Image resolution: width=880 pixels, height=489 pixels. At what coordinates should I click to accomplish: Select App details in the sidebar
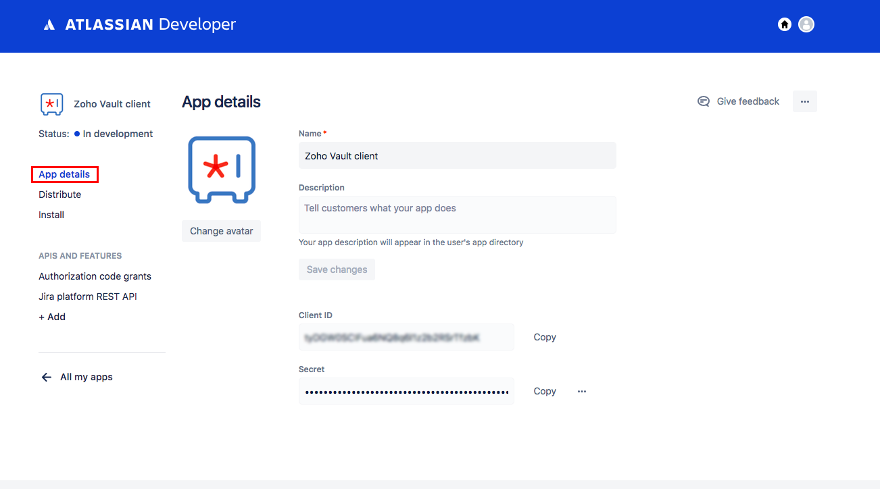pyautogui.click(x=64, y=174)
